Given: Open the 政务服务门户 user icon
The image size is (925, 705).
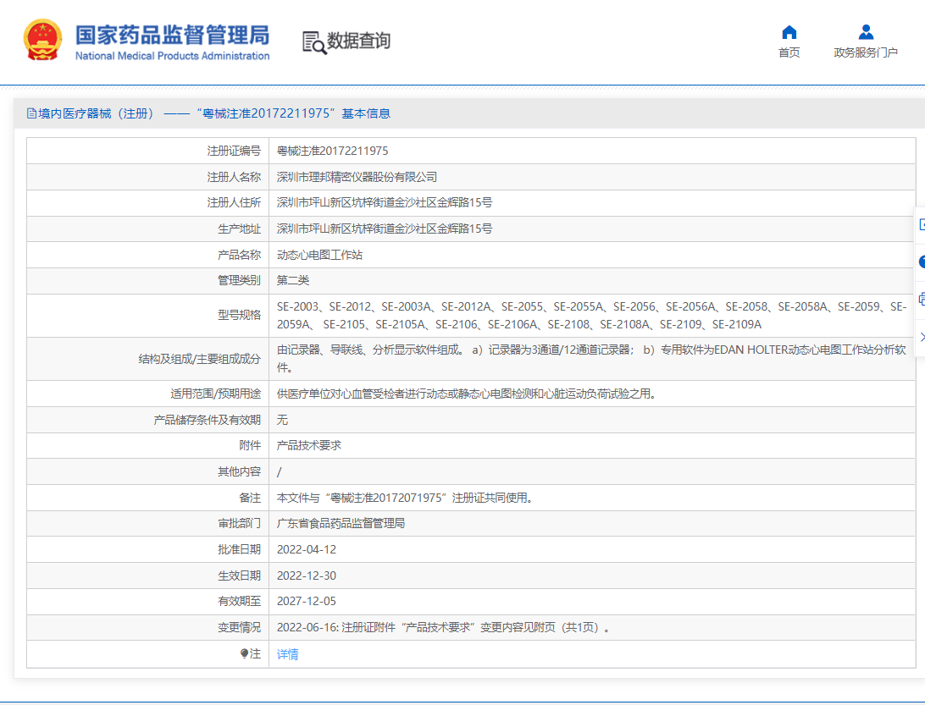Looking at the screenshot, I should [x=866, y=32].
